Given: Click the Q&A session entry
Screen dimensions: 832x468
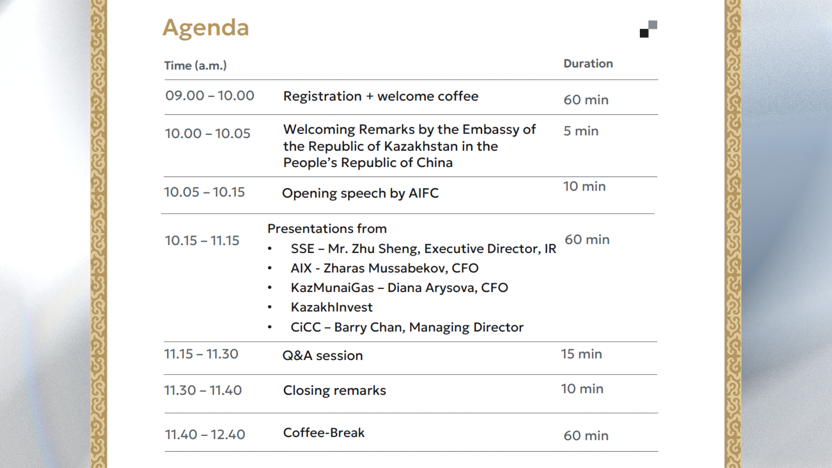Looking at the screenshot, I should coord(323,355).
